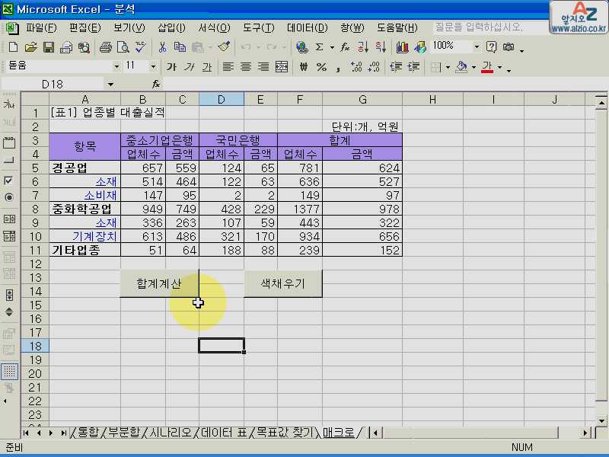Toggle align left
The image size is (609, 457).
pyautogui.click(x=228, y=67)
